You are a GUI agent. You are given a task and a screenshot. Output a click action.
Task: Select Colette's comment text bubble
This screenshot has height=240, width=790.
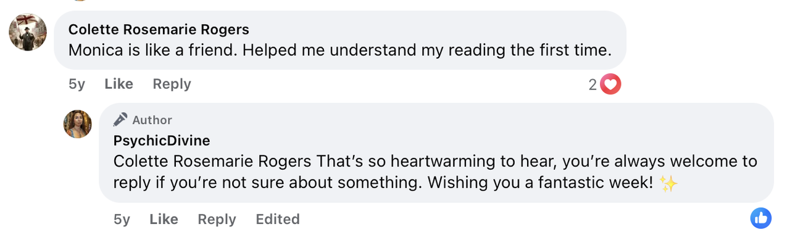pyautogui.click(x=340, y=40)
